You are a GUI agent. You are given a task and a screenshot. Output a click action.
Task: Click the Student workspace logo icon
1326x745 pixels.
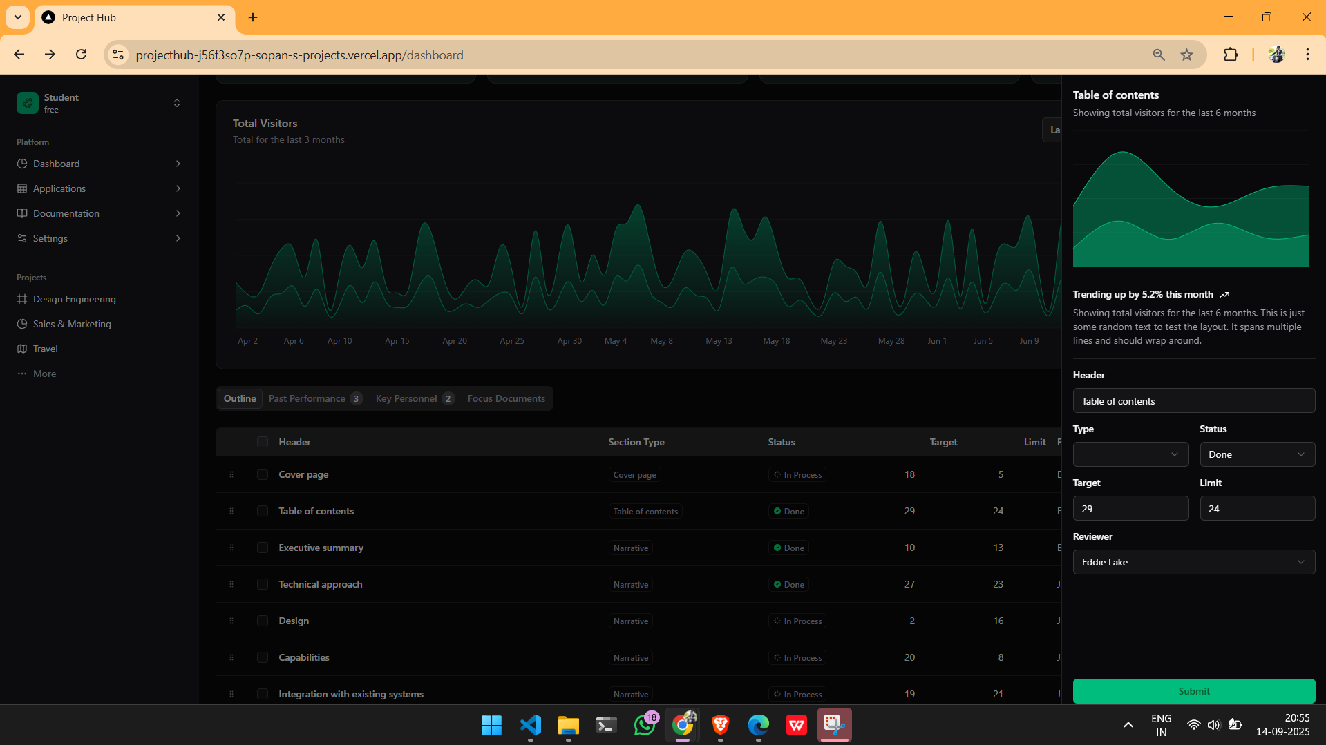coord(28,103)
